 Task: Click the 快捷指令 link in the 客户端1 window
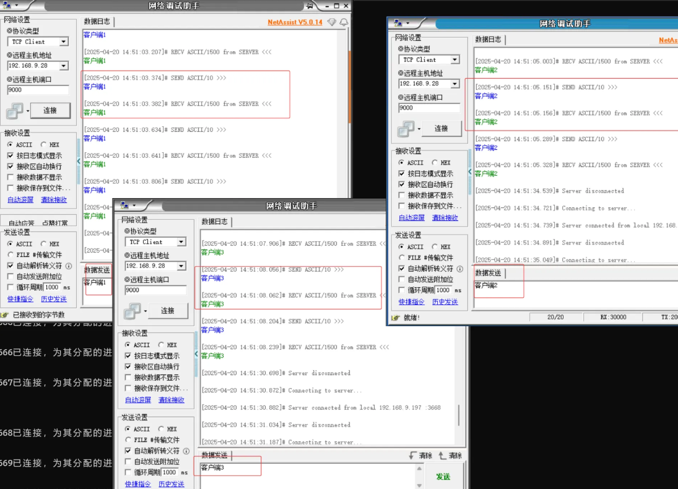[20, 299]
